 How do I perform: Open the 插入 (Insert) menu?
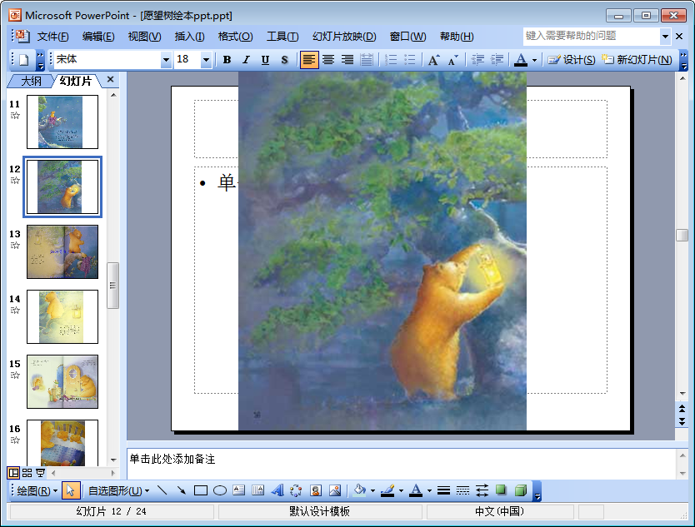189,37
